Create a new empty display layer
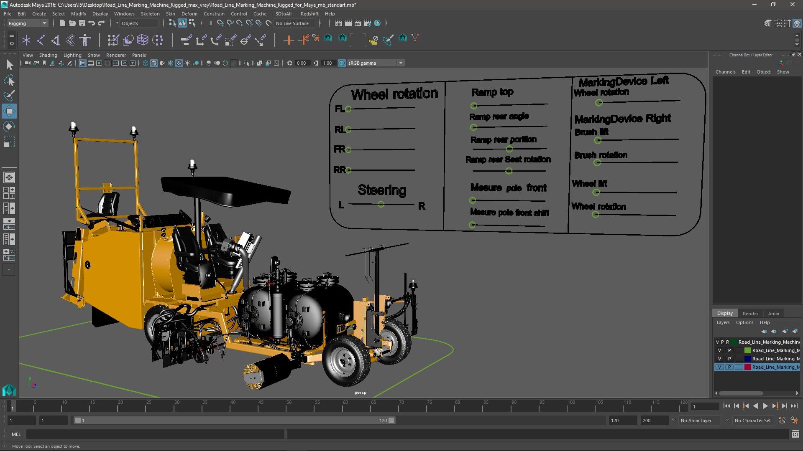The height and width of the screenshot is (451, 803). (x=785, y=331)
